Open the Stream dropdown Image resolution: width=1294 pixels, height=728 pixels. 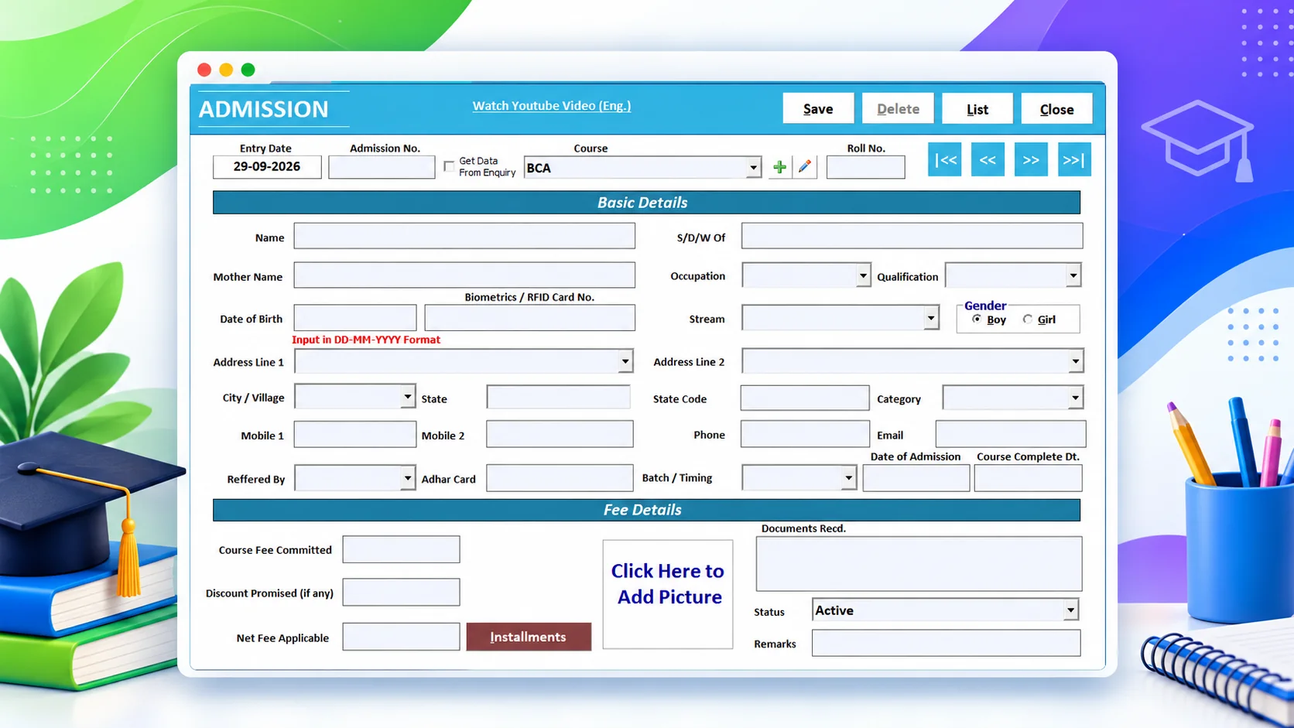pos(931,318)
